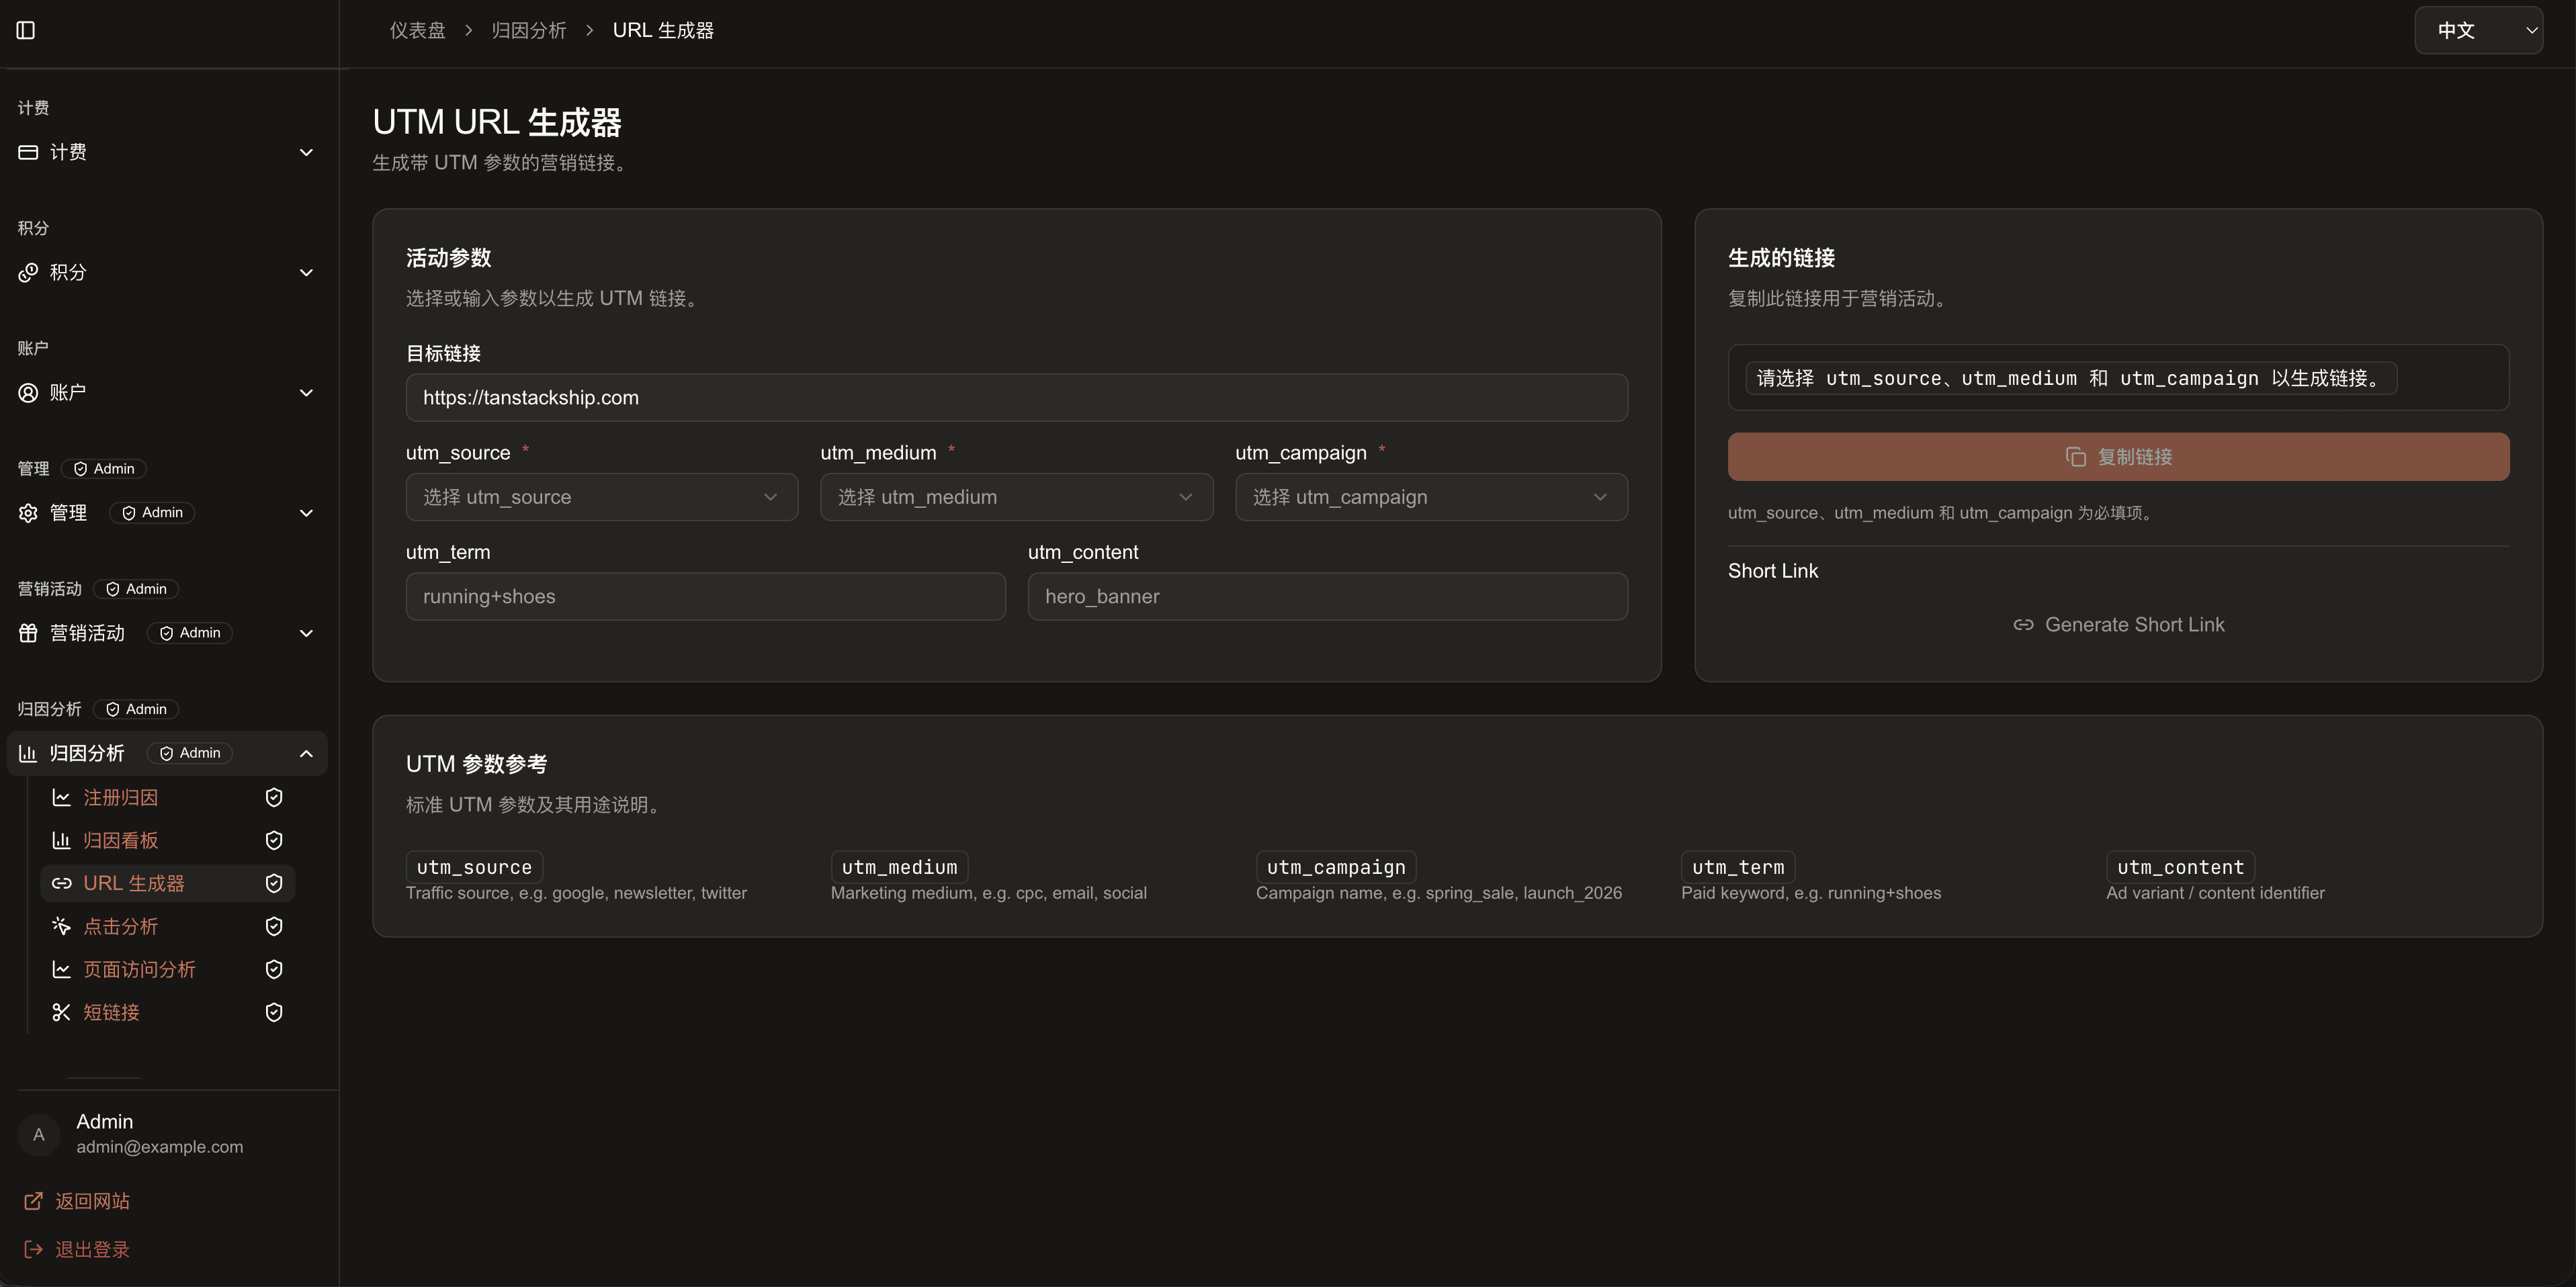Open the 中文 language selector
The height and width of the screenshot is (1287, 2576).
coord(2478,30)
